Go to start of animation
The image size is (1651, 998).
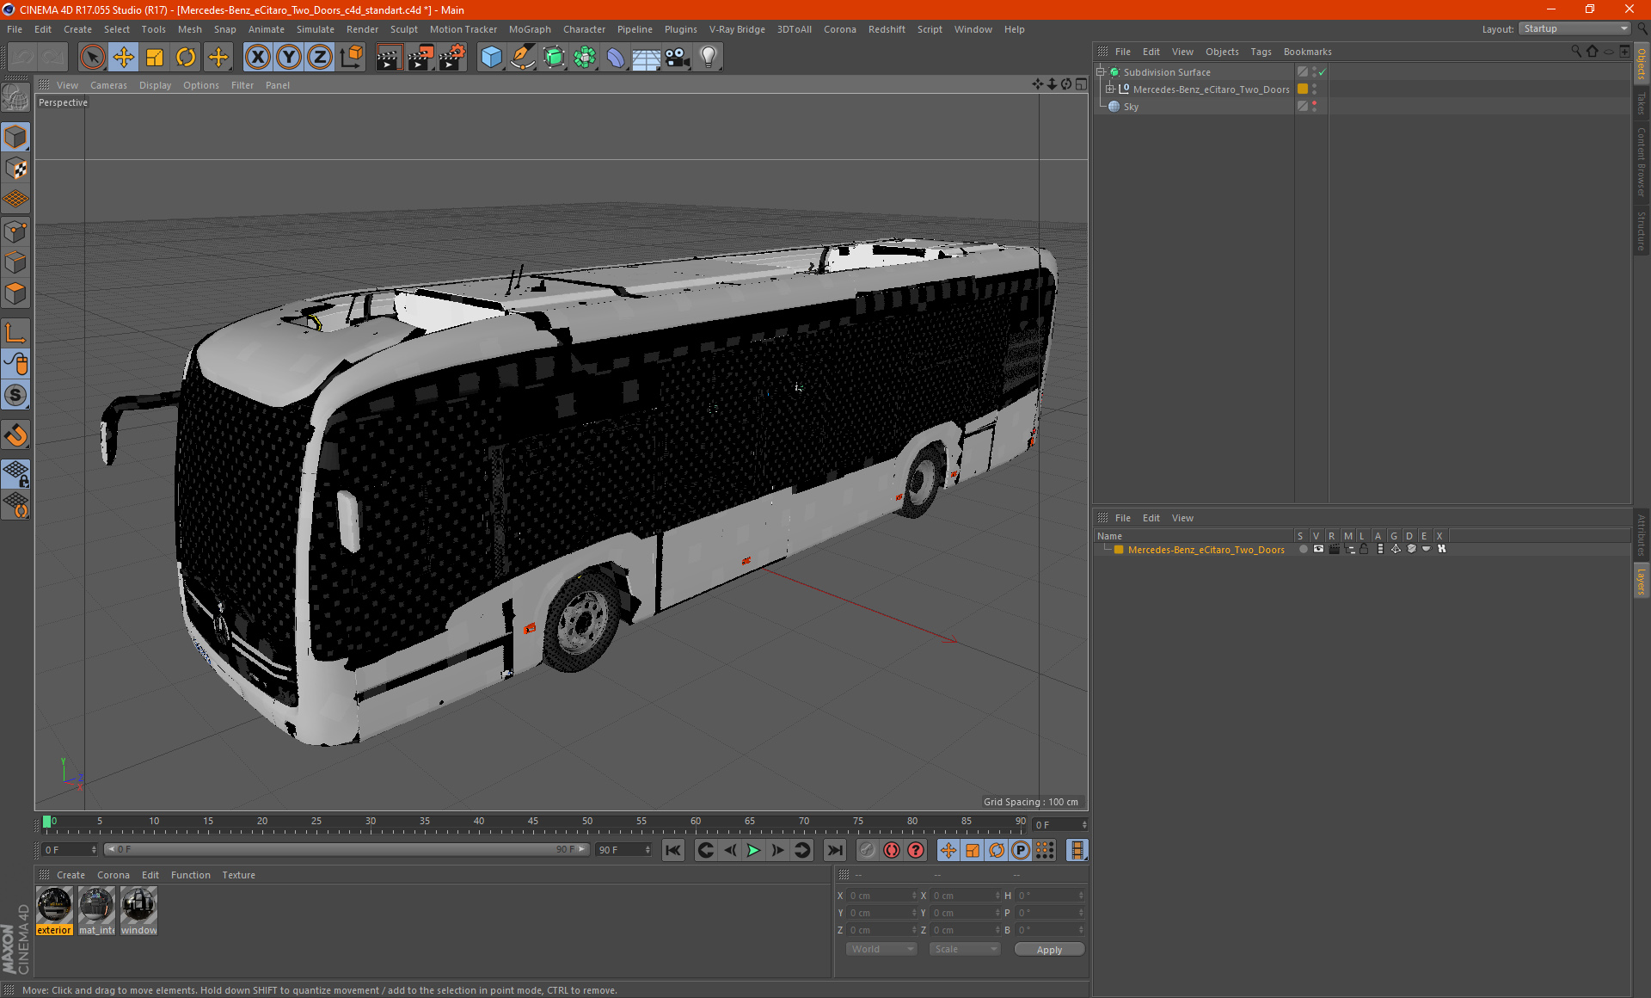pos(673,850)
